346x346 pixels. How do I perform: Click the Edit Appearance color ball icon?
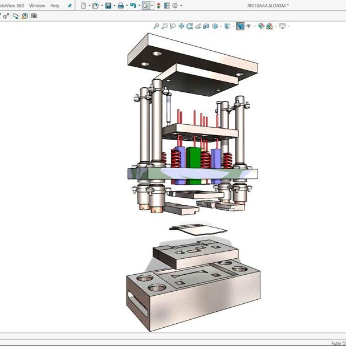(x=260, y=26)
